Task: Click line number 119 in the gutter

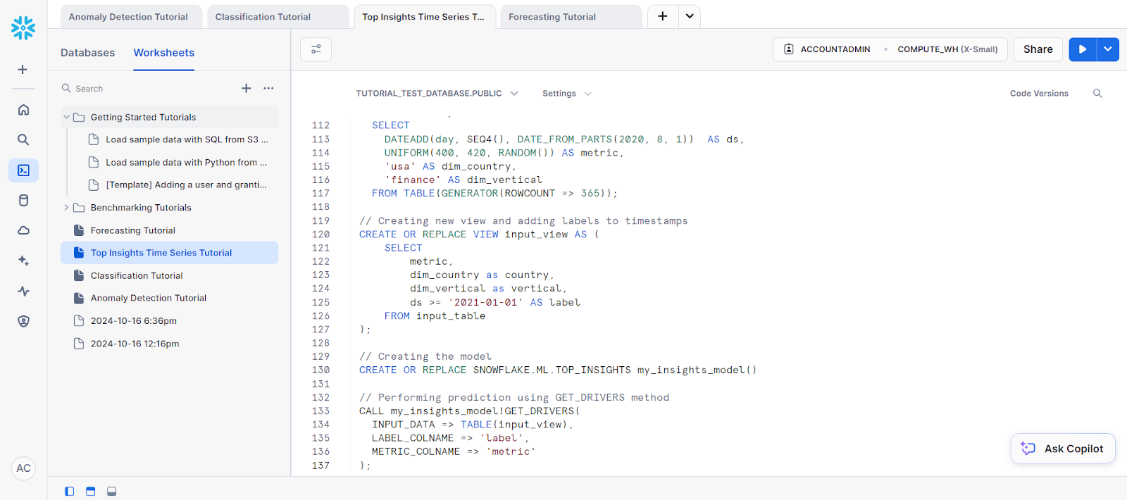Action: (x=320, y=221)
